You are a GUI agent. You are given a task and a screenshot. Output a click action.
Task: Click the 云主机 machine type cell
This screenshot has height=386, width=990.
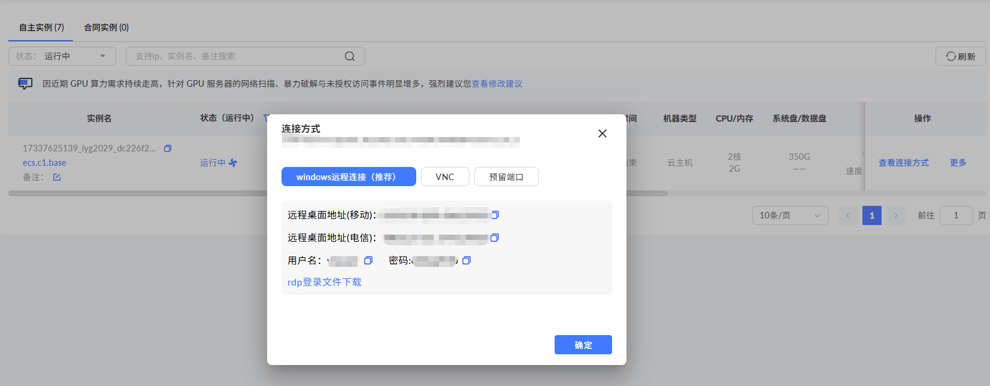pyautogui.click(x=680, y=163)
